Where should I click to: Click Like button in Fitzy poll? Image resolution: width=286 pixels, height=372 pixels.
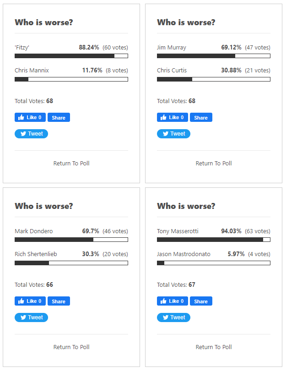click(x=30, y=117)
